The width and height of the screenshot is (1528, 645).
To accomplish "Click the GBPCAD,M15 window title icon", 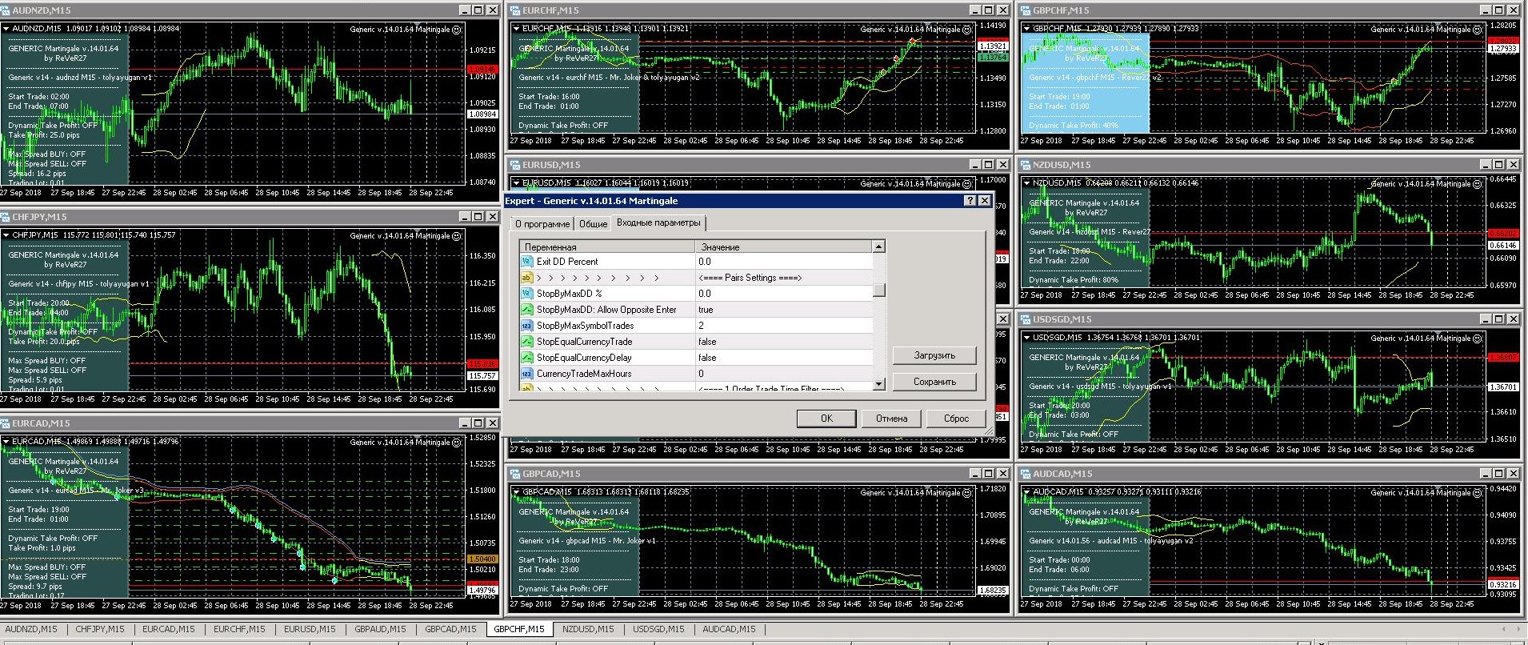I will tap(516, 474).
